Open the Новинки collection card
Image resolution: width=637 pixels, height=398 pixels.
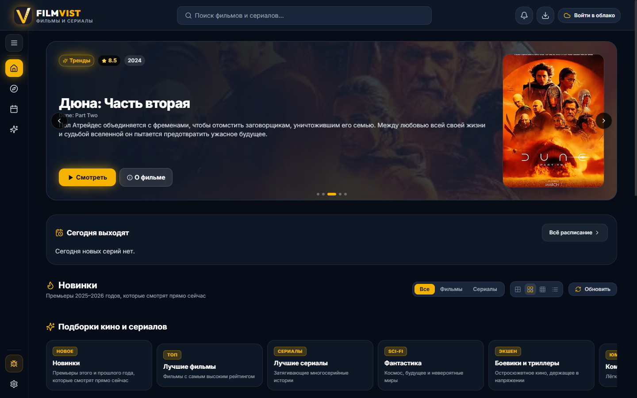pyautogui.click(x=99, y=365)
